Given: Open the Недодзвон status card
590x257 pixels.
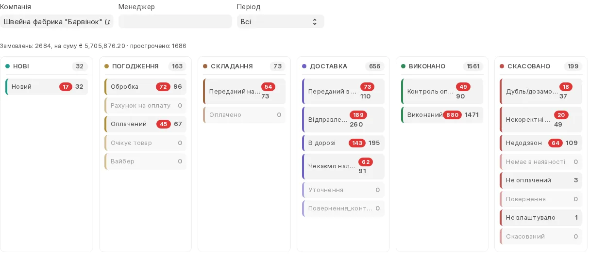Looking at the screenshot, I should coord(541,143).
